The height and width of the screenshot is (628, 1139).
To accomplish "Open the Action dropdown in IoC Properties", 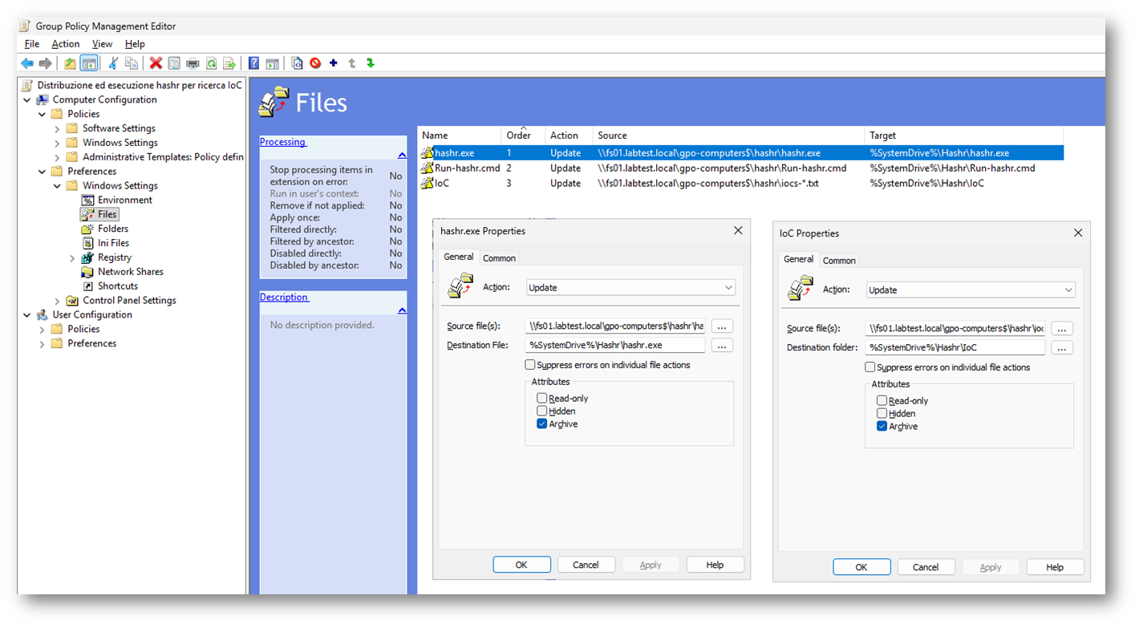I will coord(971,290).
